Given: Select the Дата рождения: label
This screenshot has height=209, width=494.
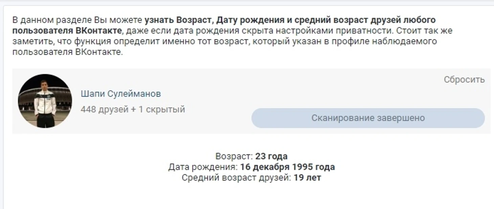Looking at the screenshot, I should tap(203, 167).
